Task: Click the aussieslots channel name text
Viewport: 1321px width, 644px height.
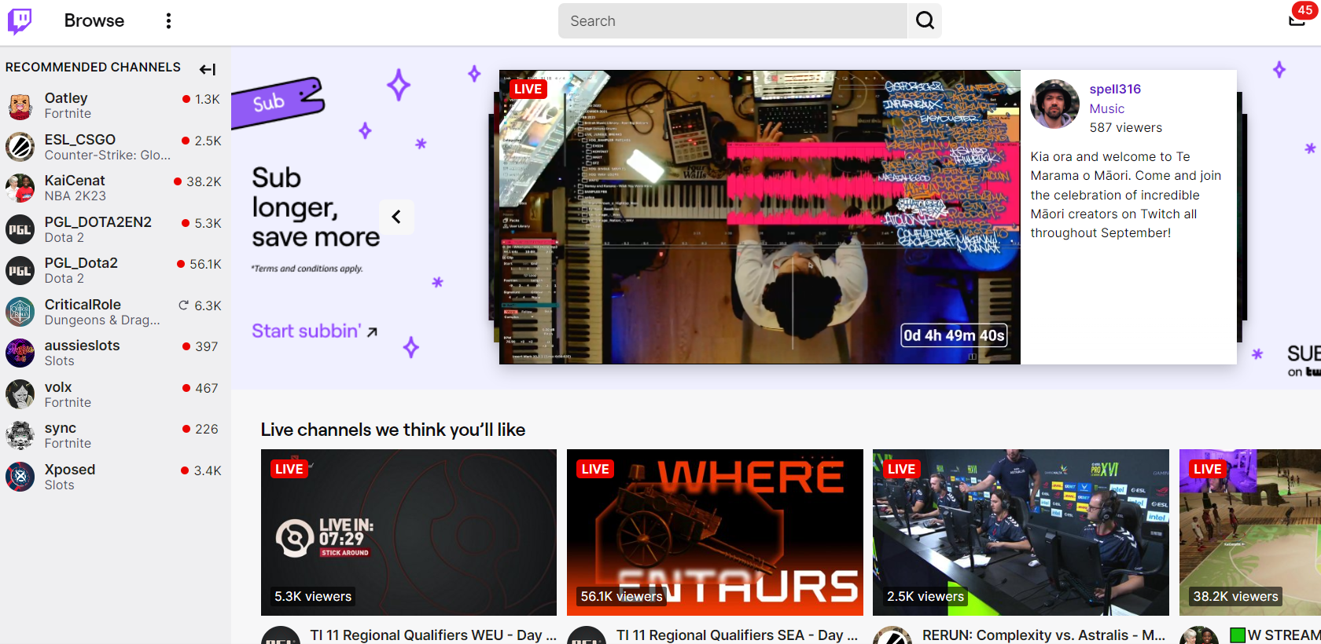Action: pos(82,346)
